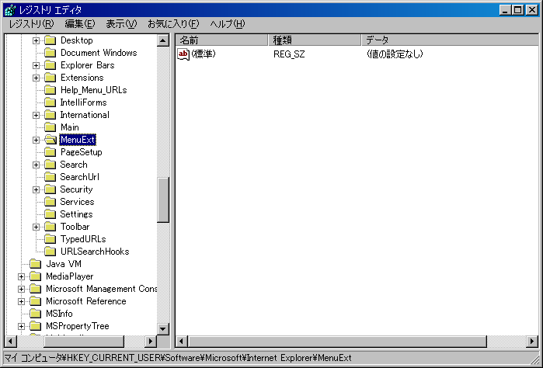Viewport: 543px width, 368px height.
Task: Click the MSInfo folder icon
Action: 35,314
